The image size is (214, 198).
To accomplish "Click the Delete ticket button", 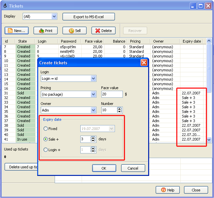I will click(103, 31).
